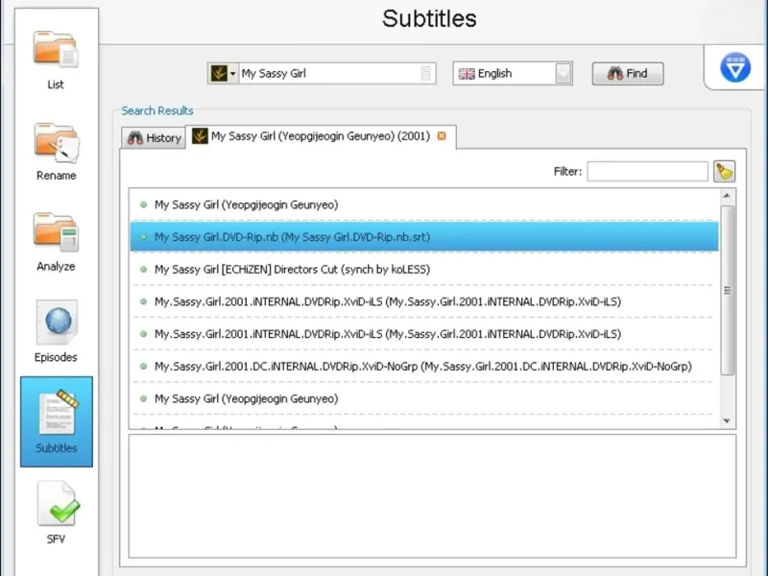This screenshot has width=768, height=576.
Task: Click the Find button
Action: (x=628, y=74)
